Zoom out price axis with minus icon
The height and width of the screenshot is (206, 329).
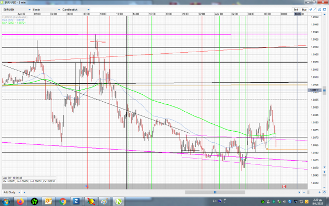pyautogui.click(x=324, y=187)
